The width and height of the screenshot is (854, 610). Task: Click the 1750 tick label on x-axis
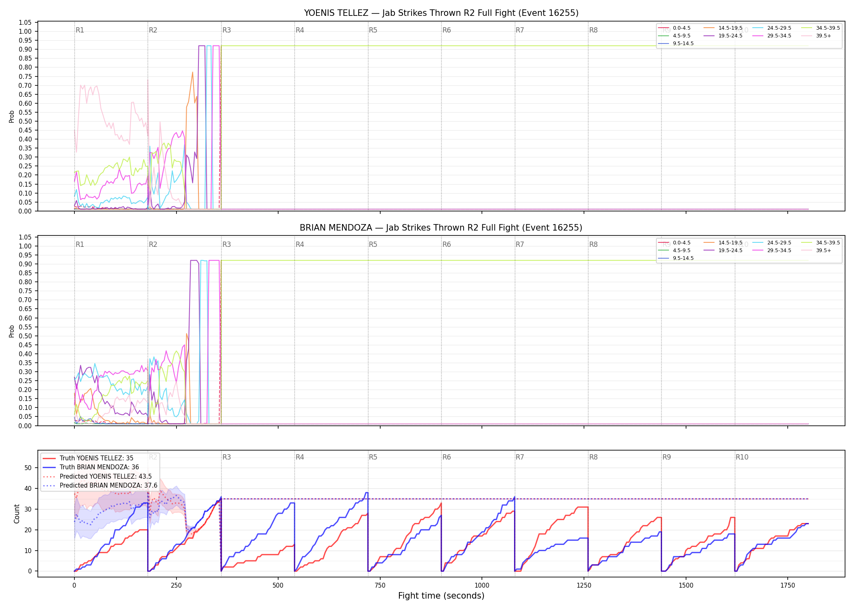click(788, 586)
